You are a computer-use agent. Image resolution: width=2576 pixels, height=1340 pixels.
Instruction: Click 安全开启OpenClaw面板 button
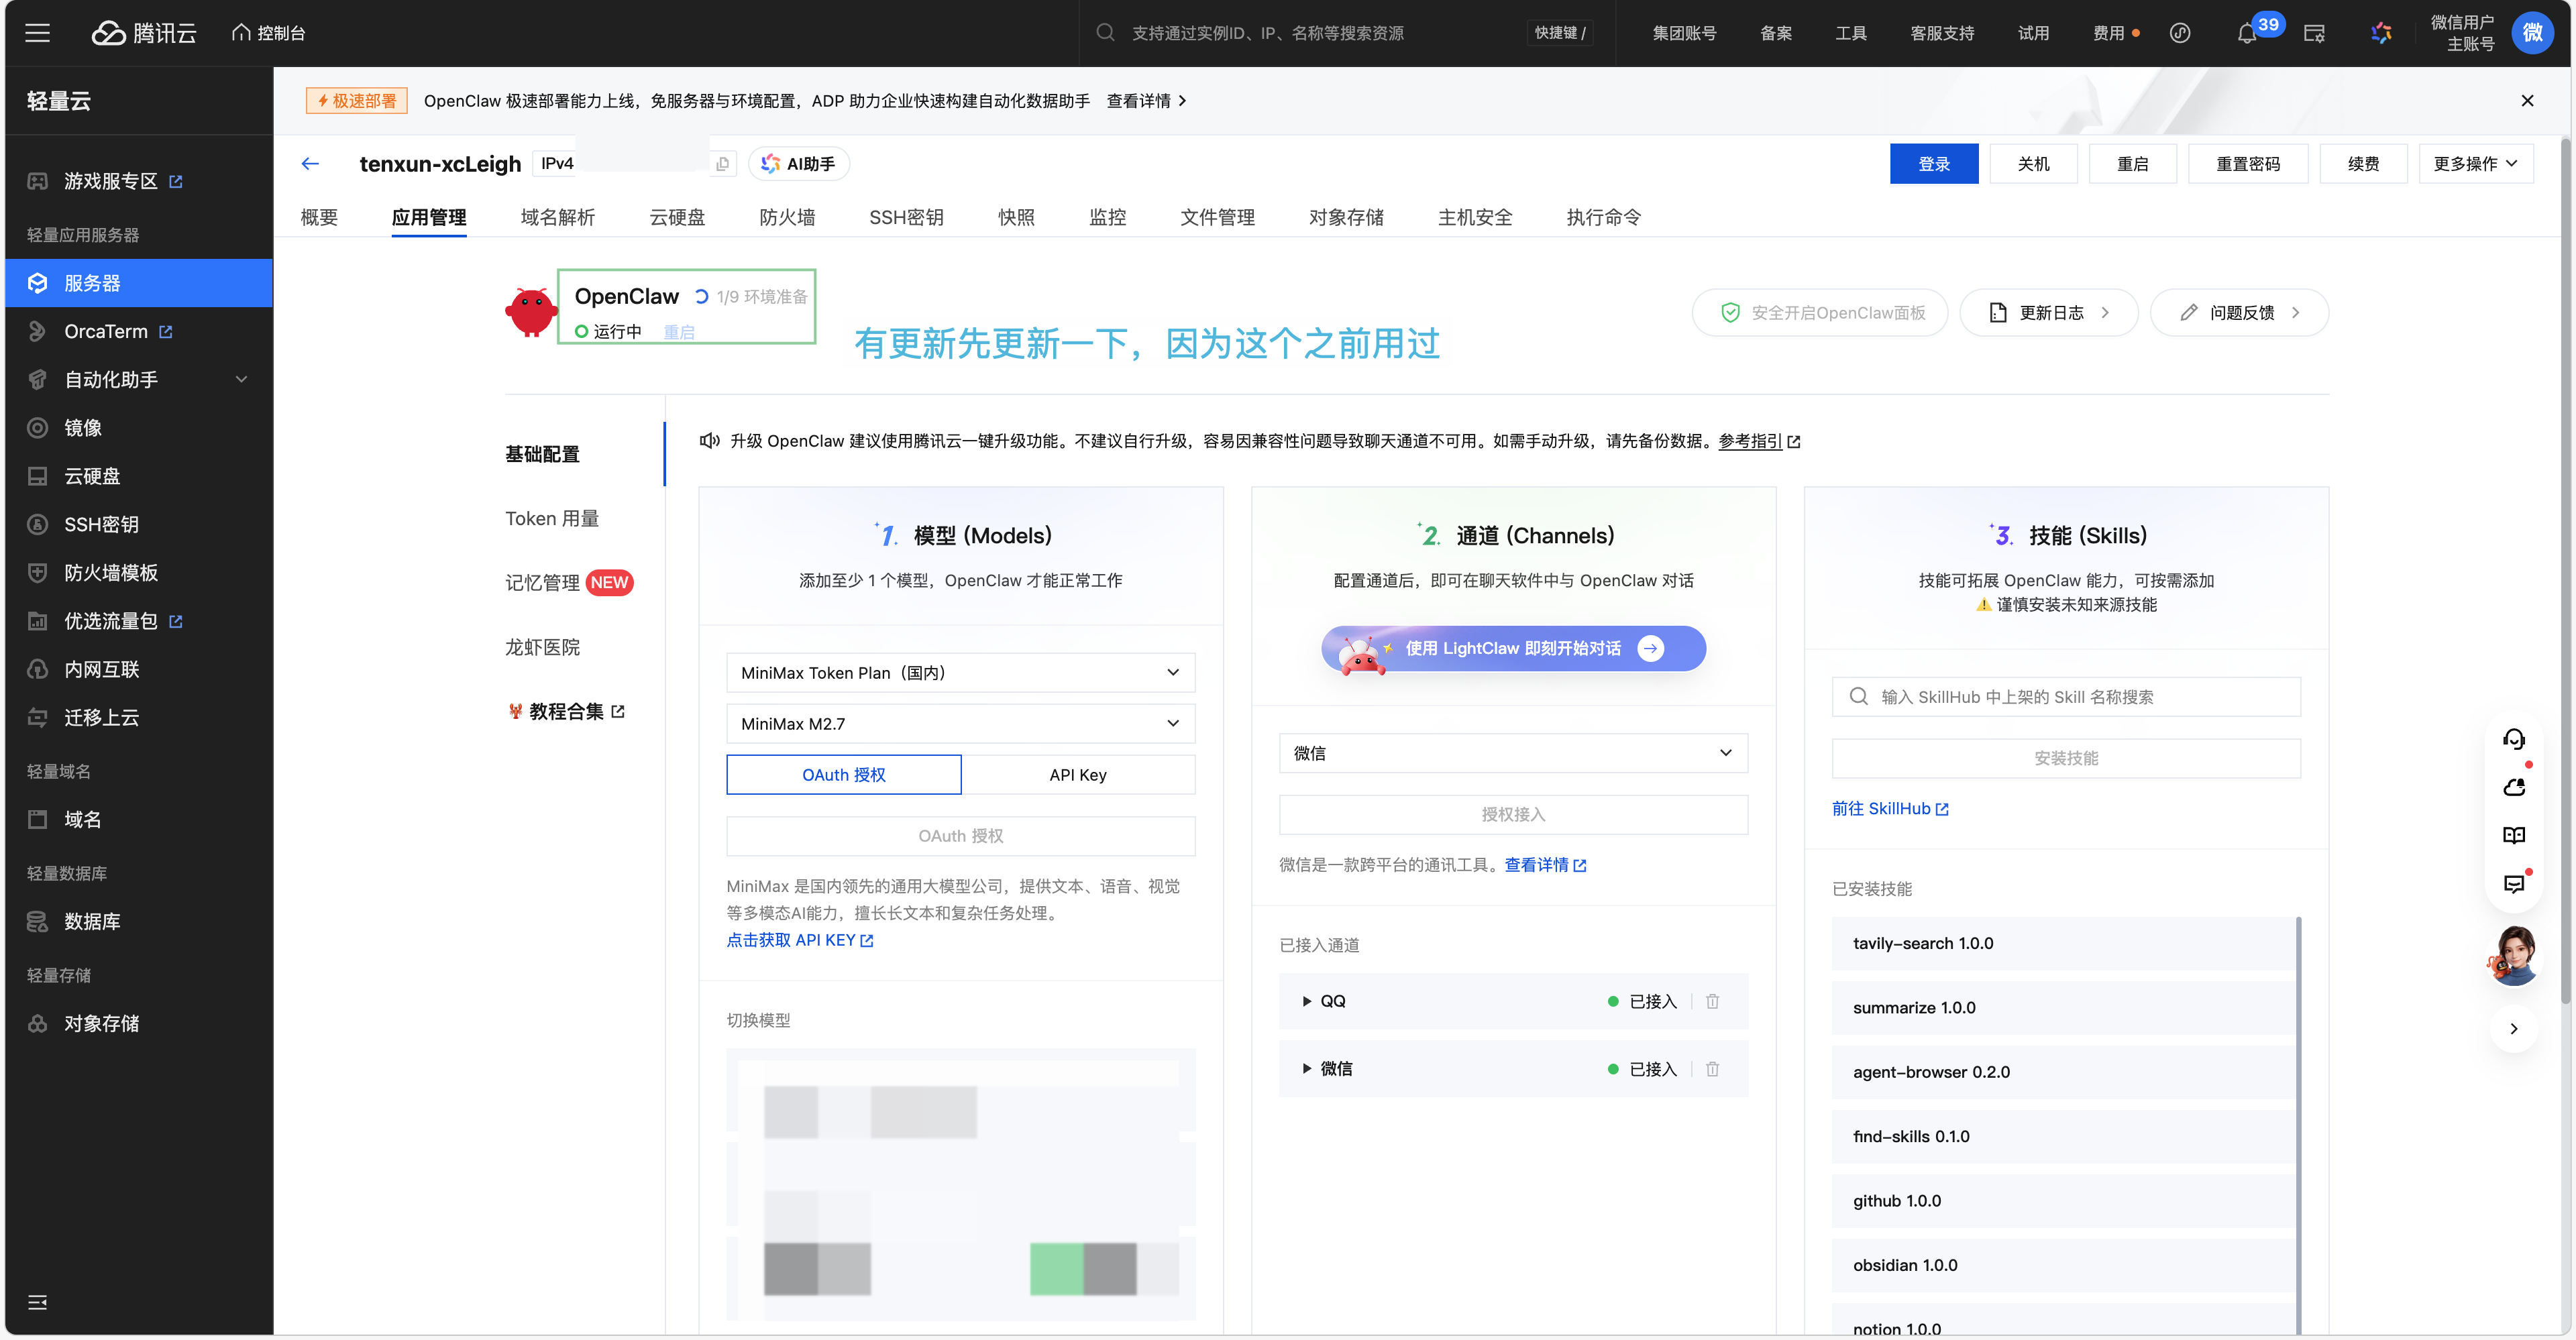pos(1820,313)
